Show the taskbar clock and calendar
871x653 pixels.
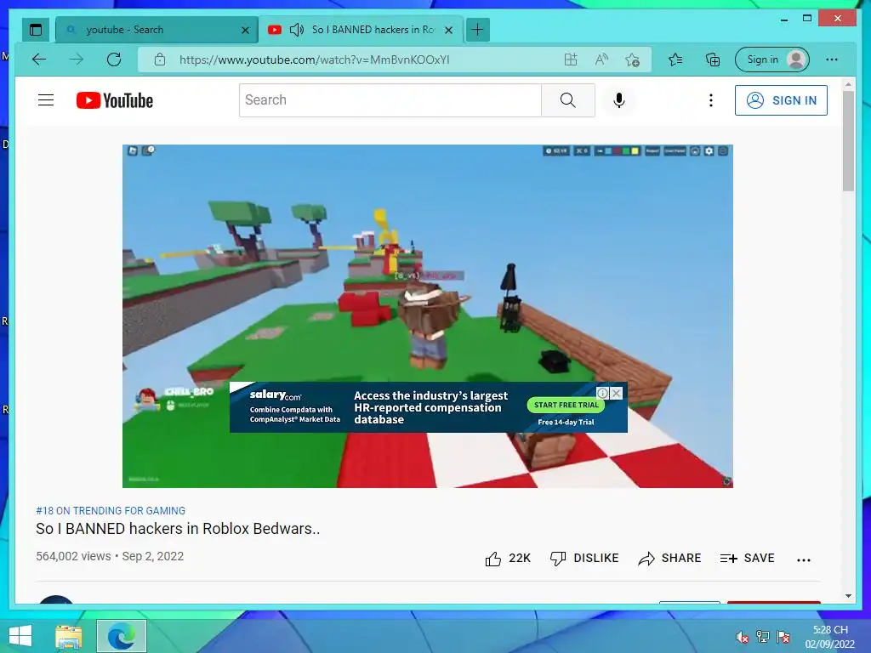coord(830,637)
